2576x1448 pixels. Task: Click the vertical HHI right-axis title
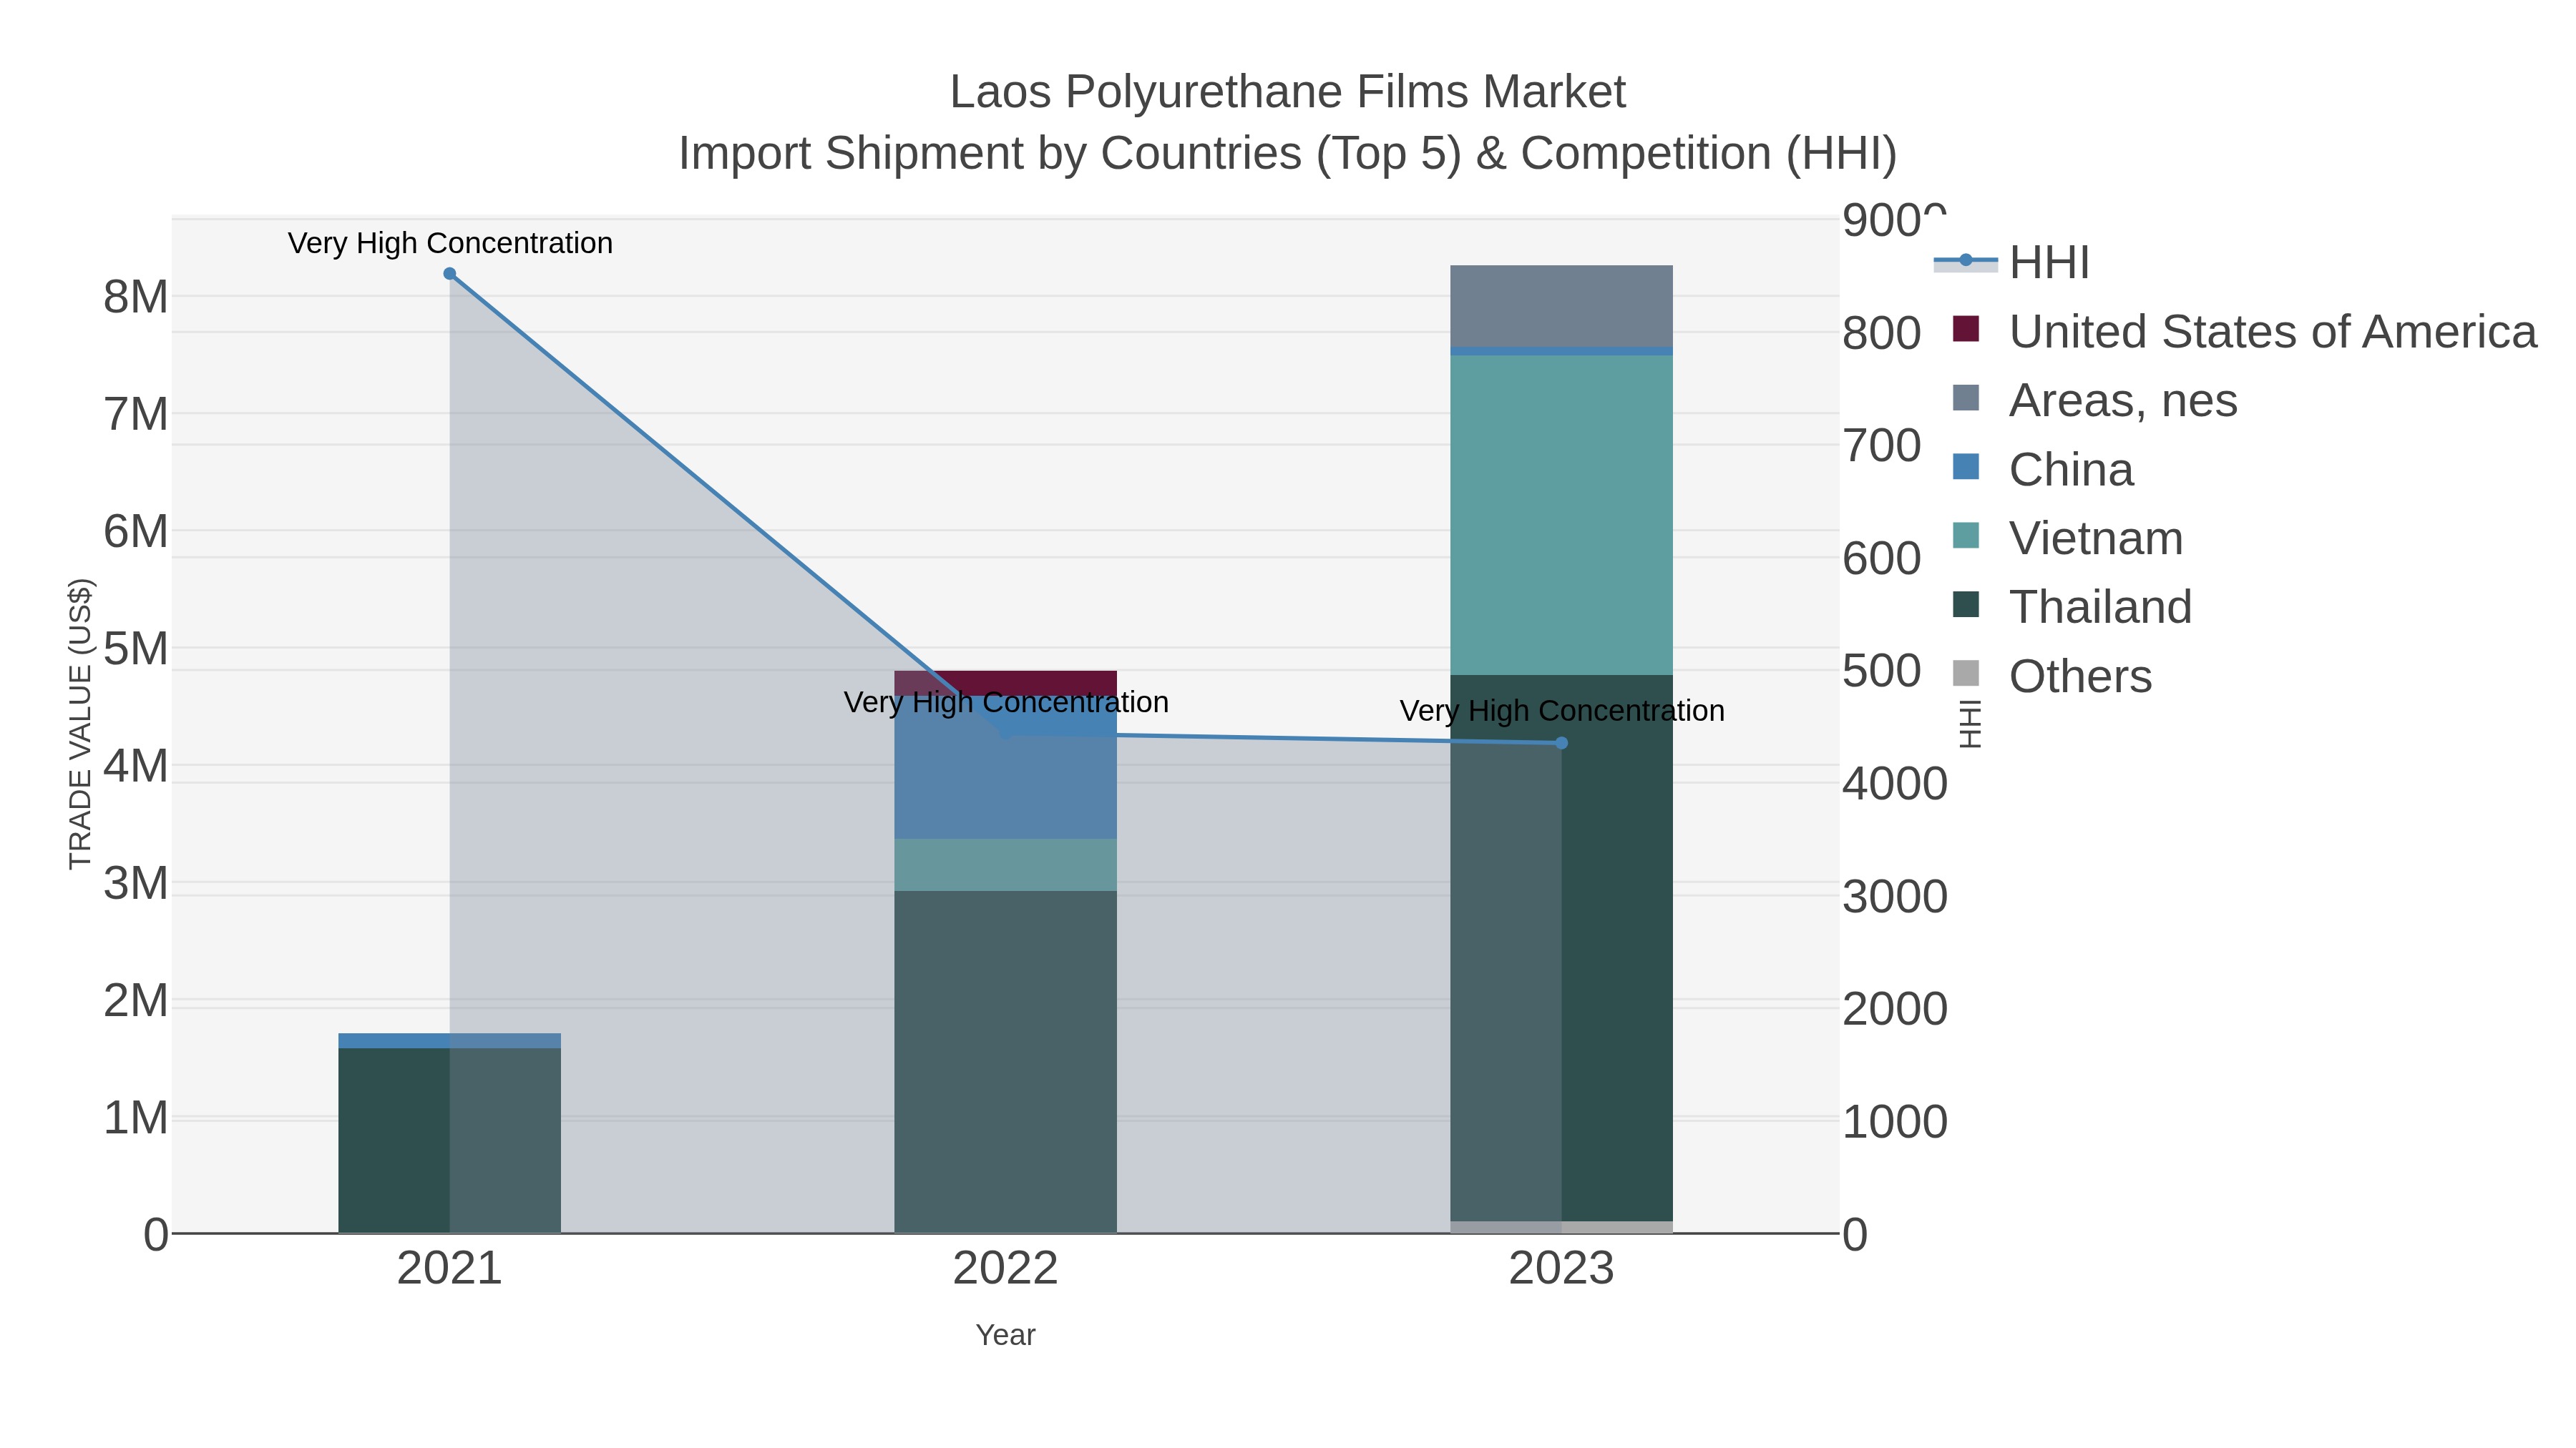click(1969, 724)
